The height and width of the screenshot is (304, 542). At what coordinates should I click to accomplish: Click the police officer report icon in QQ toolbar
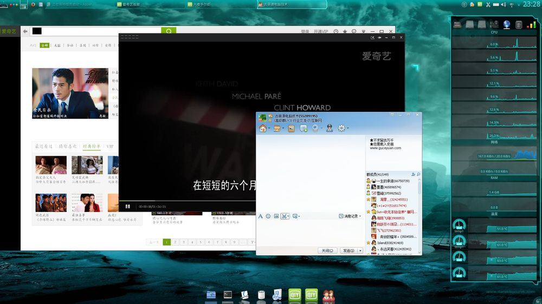tap(330, 128)
